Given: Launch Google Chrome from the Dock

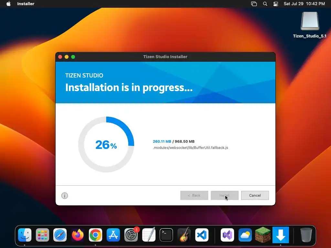Looking at the screenshot, I should coord(95,235).
